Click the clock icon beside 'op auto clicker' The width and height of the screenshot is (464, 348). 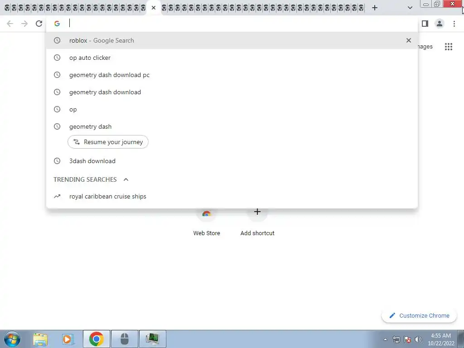click(x=57, y=58)
